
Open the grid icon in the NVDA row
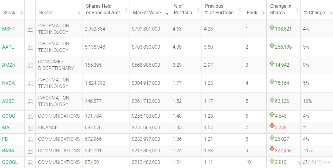point(30,84)
